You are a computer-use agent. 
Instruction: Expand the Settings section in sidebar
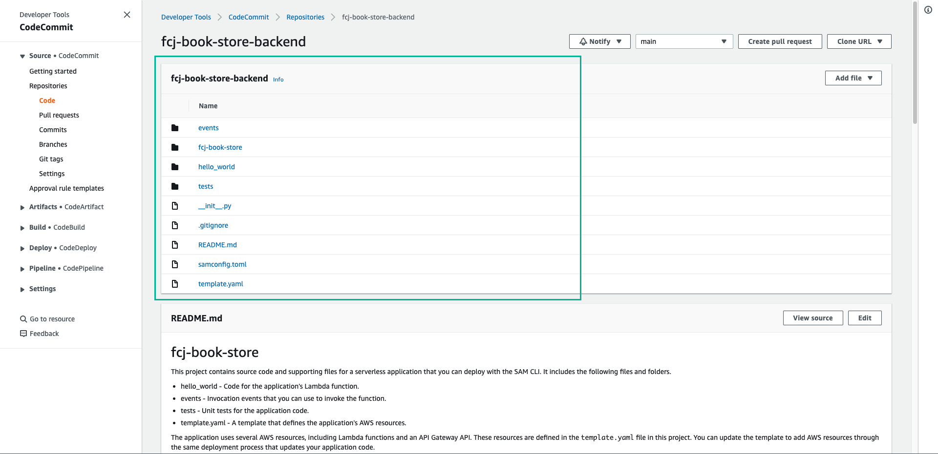(22, 289)
